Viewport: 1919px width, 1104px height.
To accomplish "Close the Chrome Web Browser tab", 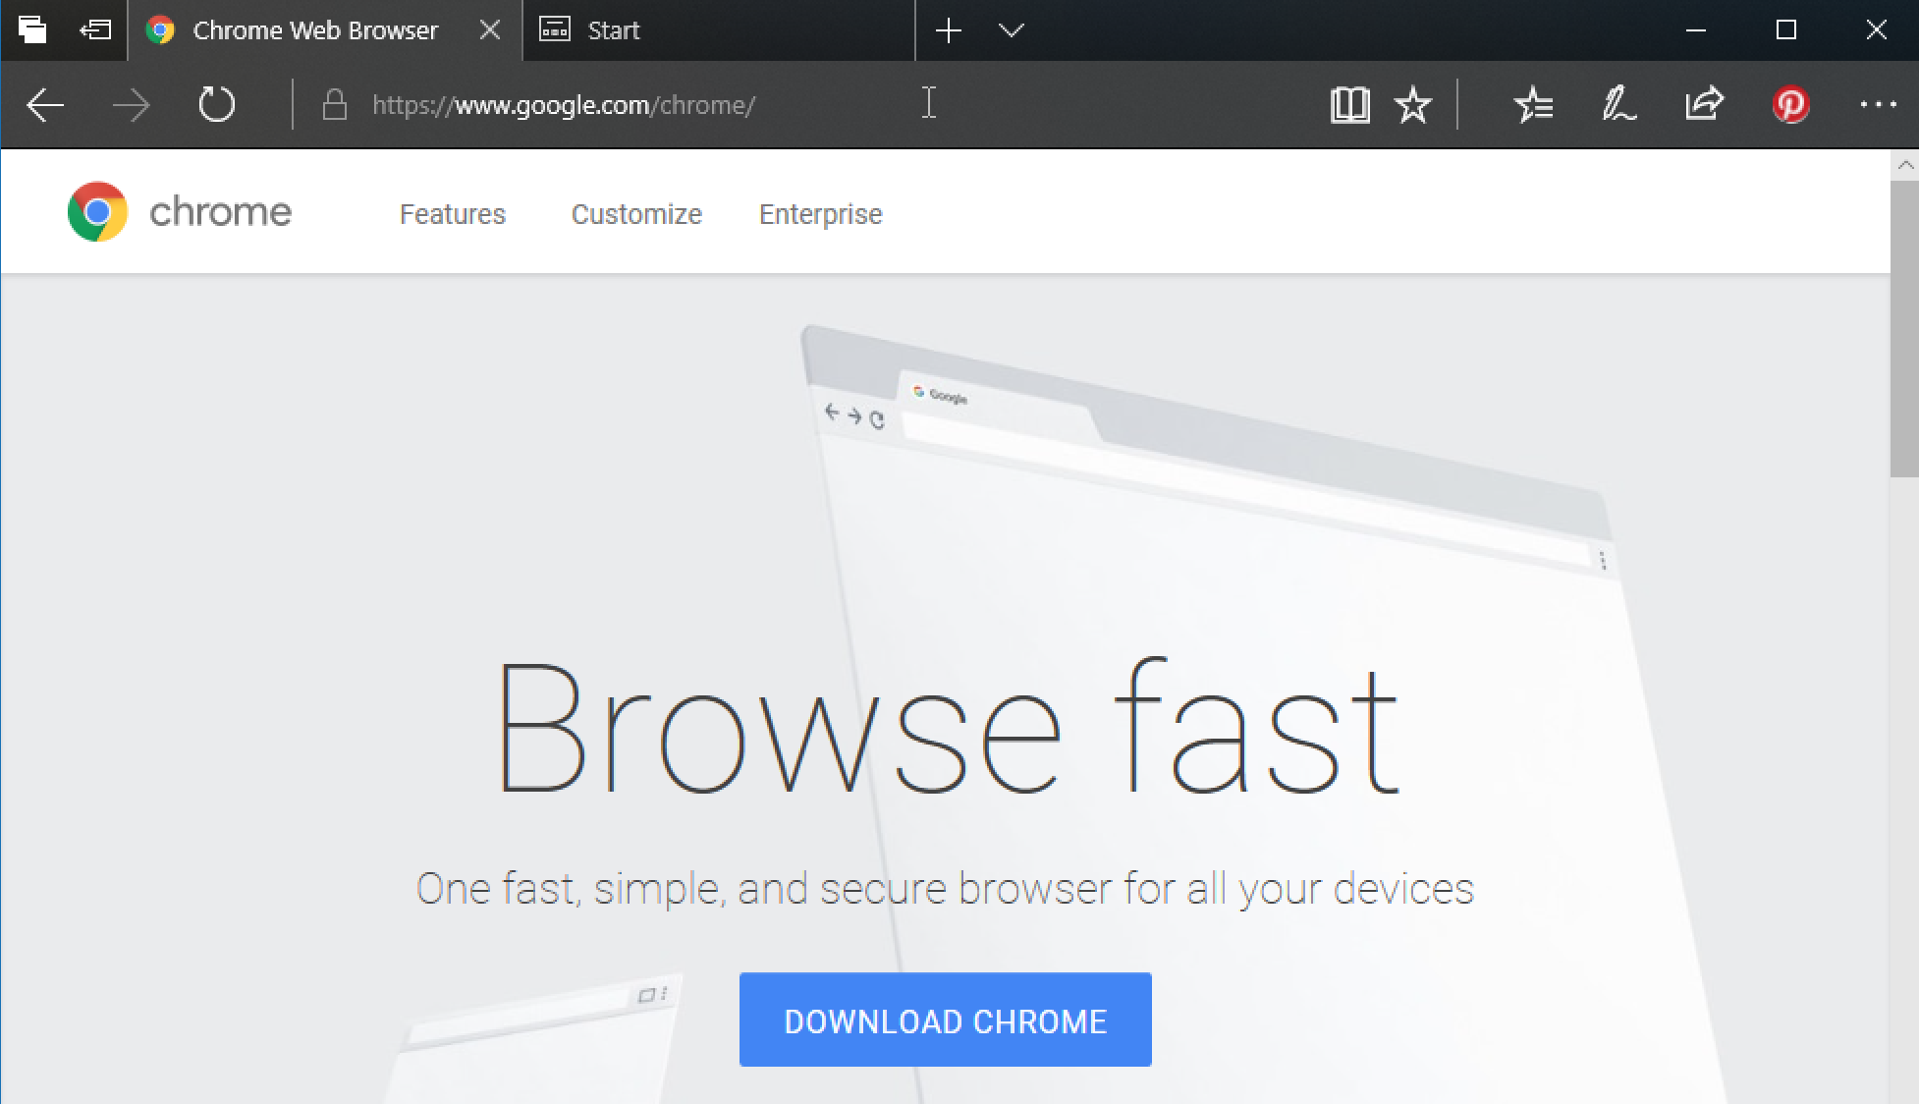I will click(x=489, y=30).
